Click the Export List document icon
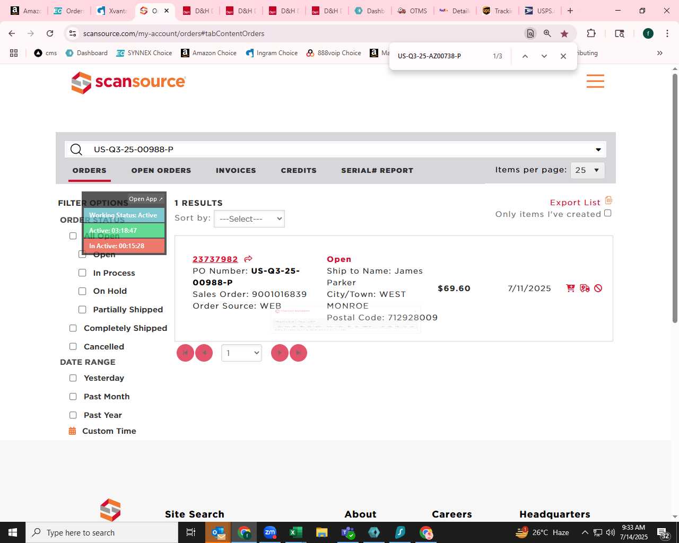679x543 pixels. click(608, 200)
